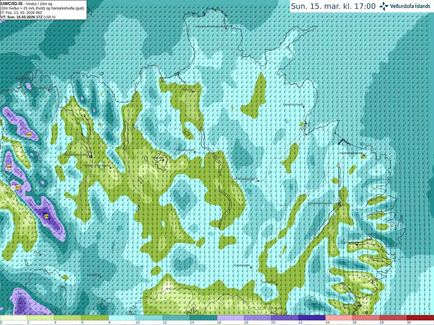
Task: Click the 20–22 m/s legend swatch
Action: coord(285,318)
